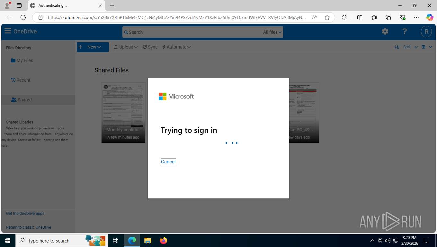Viewport: 437px width, 247px height.
Task: Open the Sort dropdown
Action: 410,47
